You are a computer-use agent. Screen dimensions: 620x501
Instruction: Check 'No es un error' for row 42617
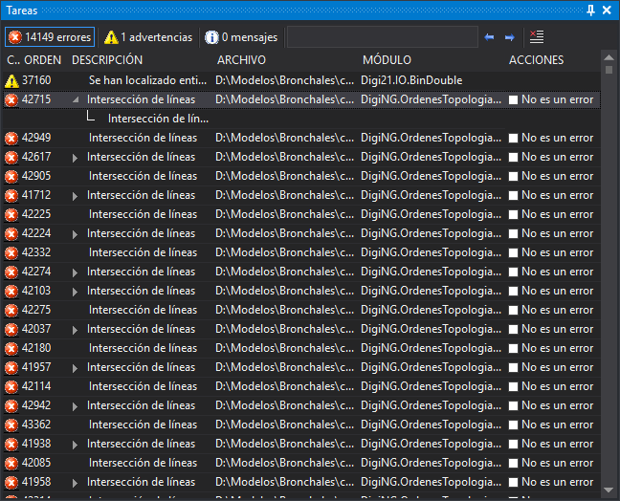513,157
